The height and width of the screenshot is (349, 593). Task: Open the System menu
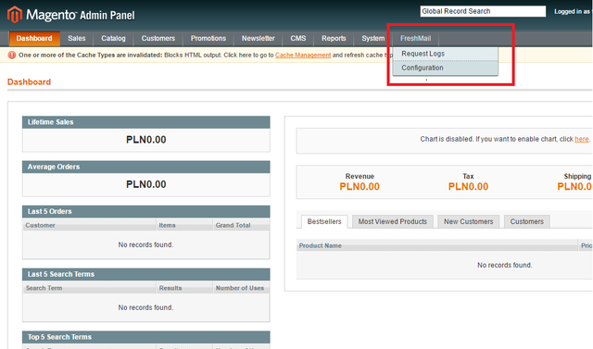[372, 38]
